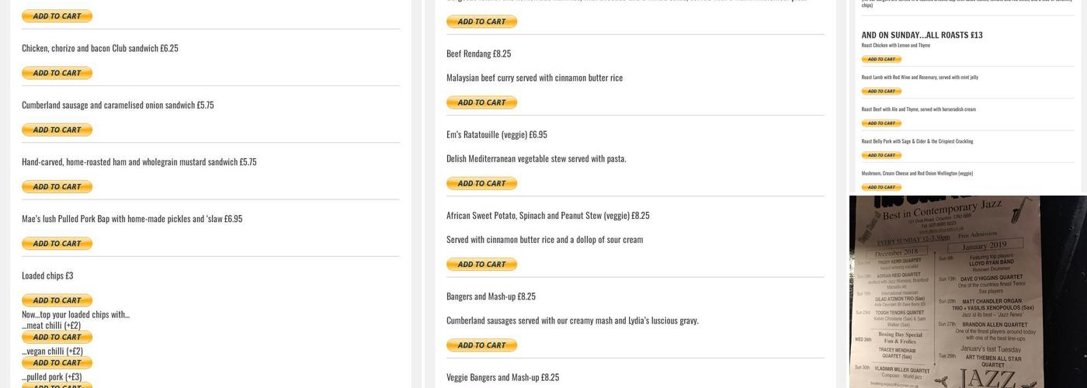Click Add to Cart above Beef Rendang
The image size is (1087, 388).
481,22
